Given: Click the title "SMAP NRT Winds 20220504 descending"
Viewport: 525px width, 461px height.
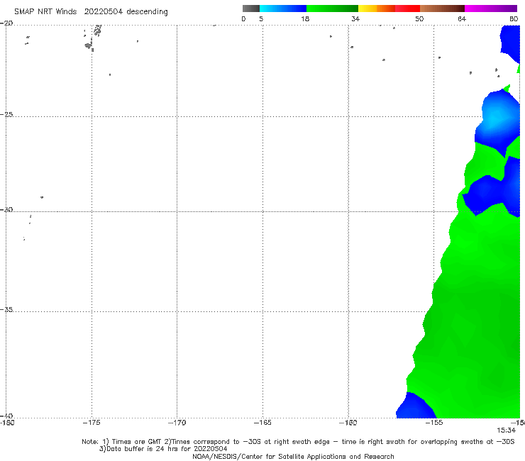Looking at the screenshot, I should (91, 12).
